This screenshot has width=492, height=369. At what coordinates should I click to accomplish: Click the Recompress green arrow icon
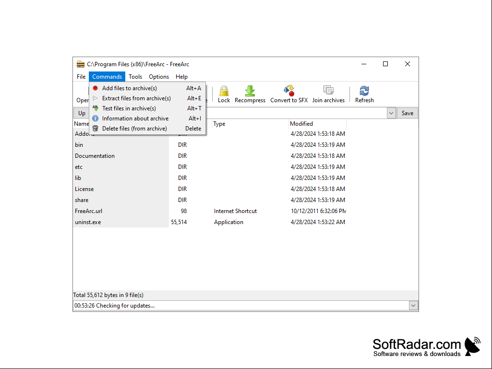(x=250, y=91)
